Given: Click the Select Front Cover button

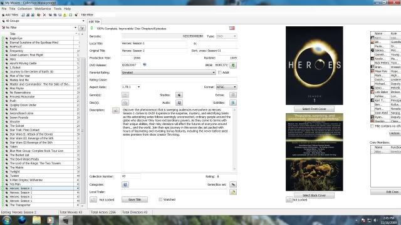Looking at the screenshot, I should tap(314, 109).
